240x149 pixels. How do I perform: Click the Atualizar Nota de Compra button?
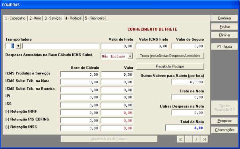pyautogui.click(x=109, y=139)
